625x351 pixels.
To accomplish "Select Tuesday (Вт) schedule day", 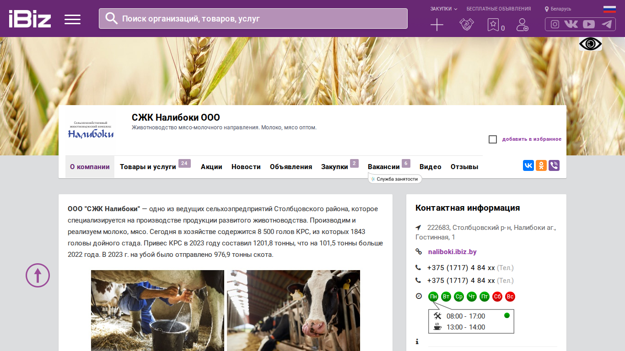I will (x=446, y=297).
